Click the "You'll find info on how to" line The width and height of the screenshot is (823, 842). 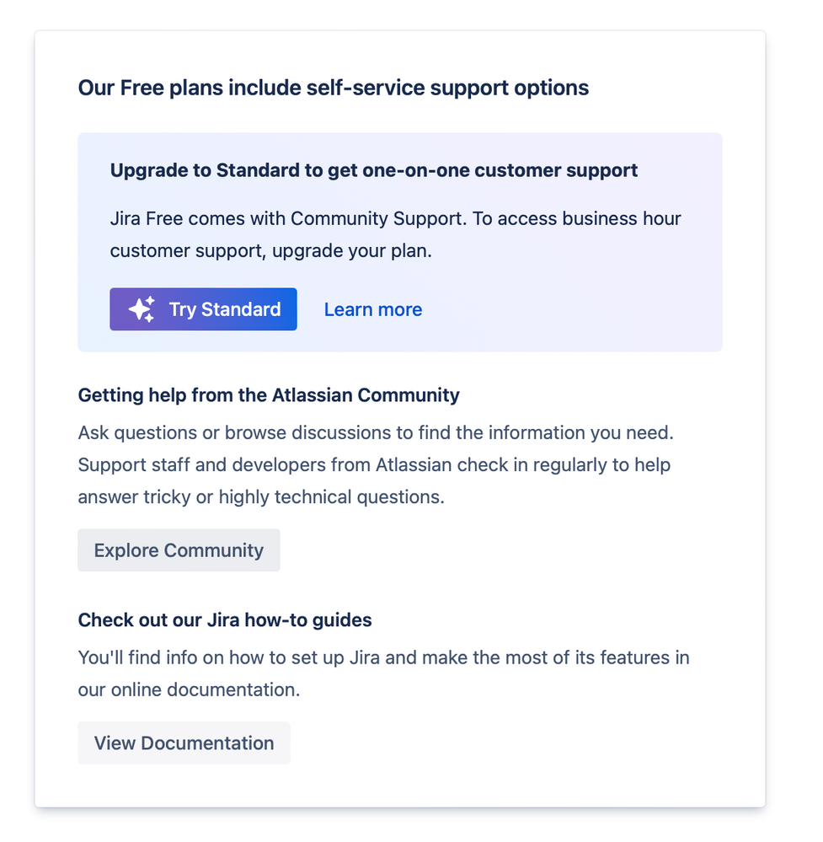[x=384, y=657]
